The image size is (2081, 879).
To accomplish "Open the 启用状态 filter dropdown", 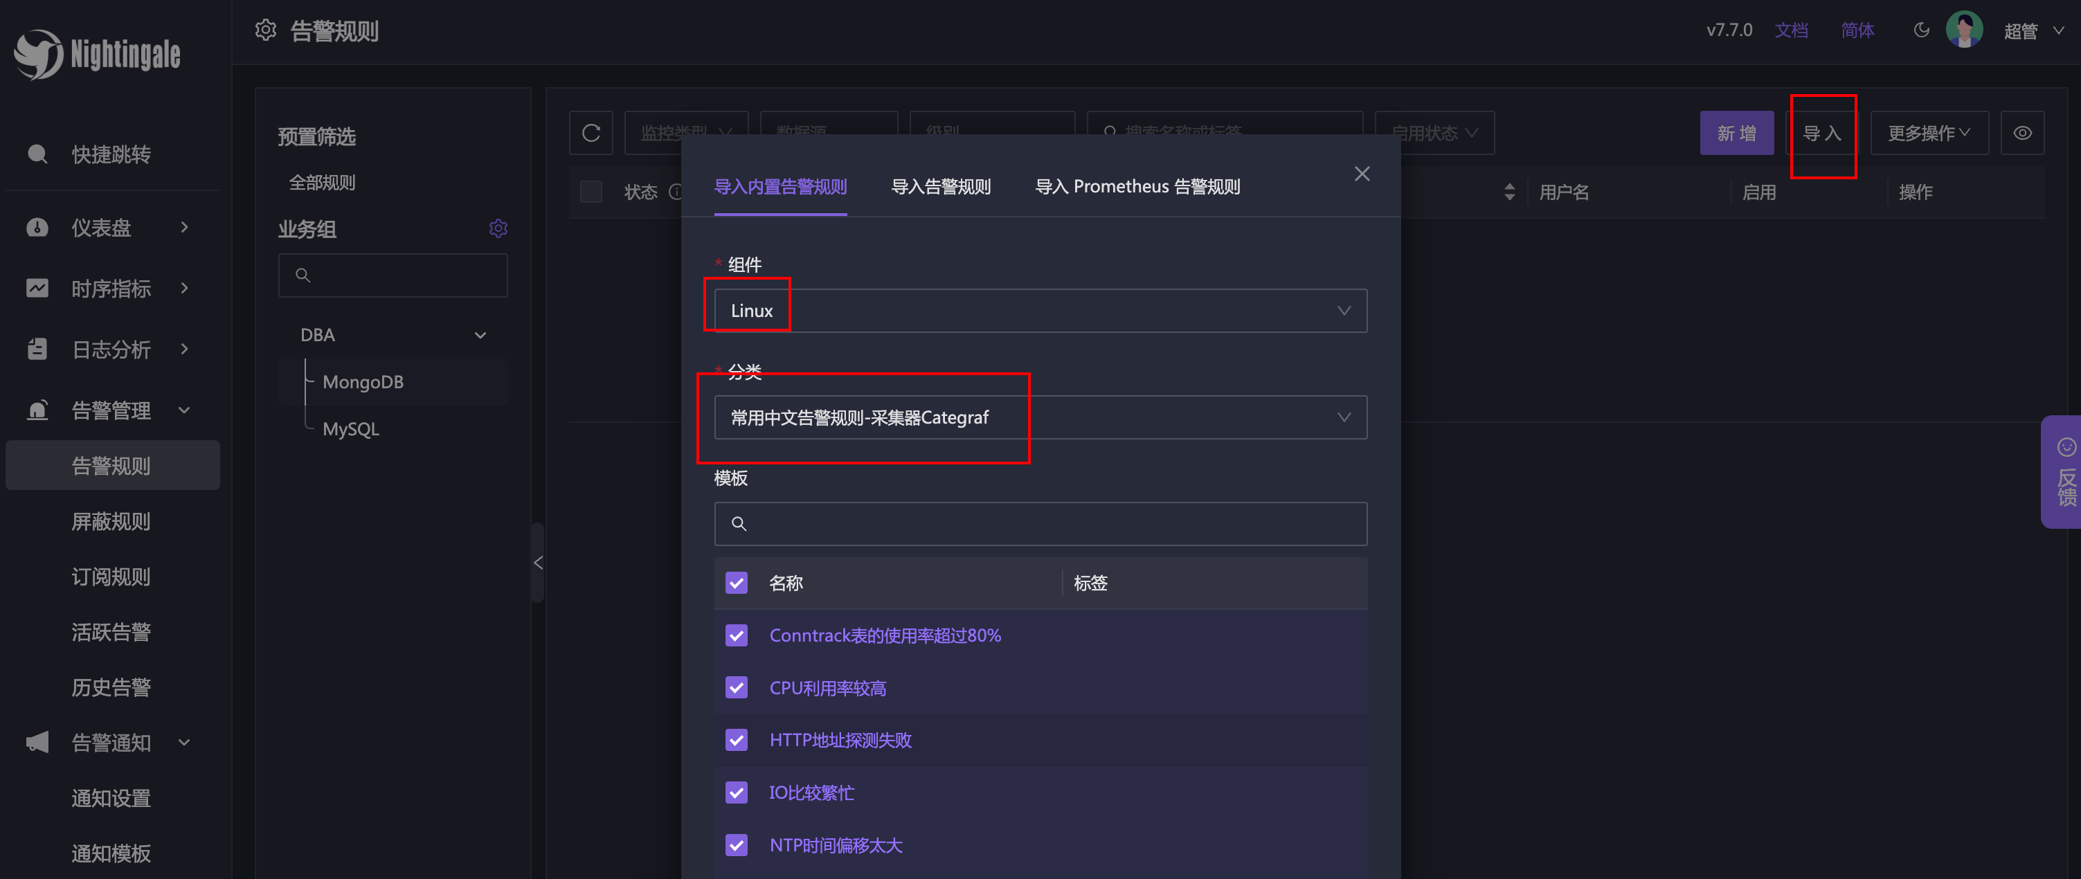I will click(1434, 132).
